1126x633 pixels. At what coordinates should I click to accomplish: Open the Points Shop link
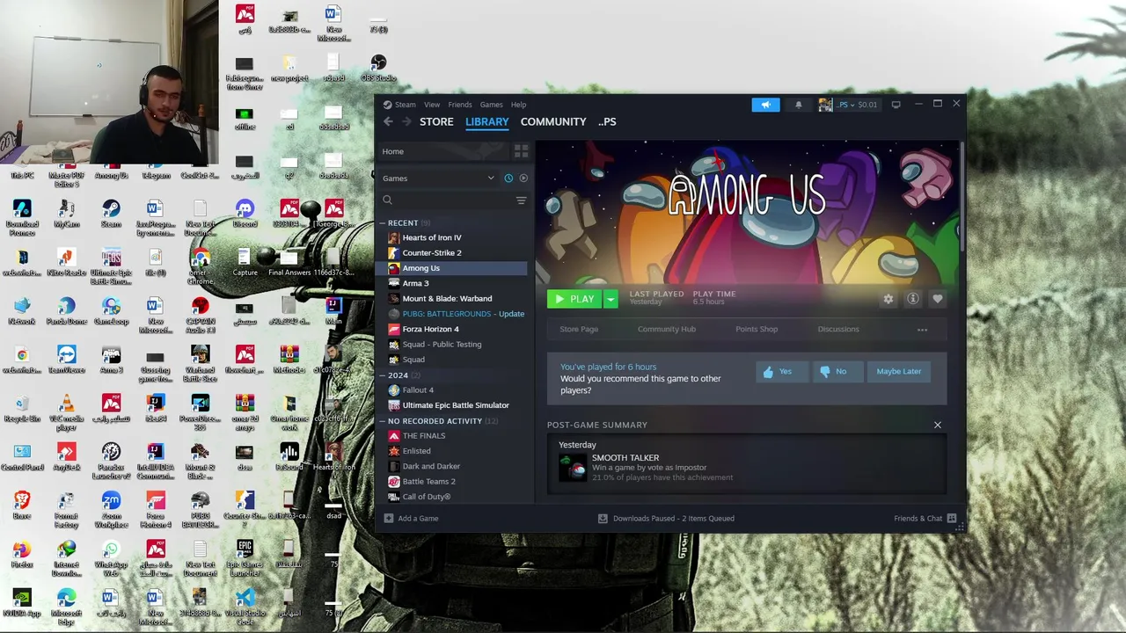[x=757, y=330]
